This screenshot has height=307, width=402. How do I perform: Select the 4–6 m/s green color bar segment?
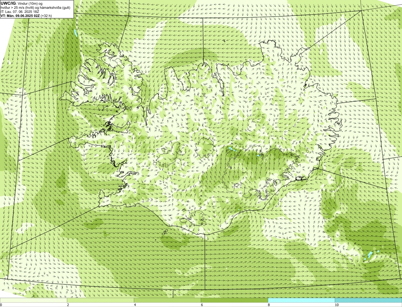tap(167, 300)
